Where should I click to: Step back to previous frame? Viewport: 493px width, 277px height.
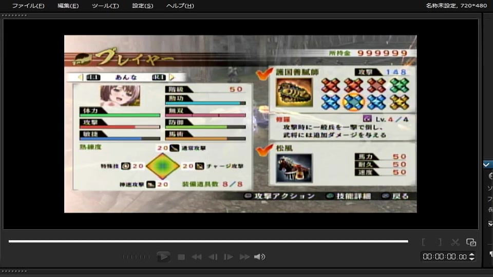[x=213, y=257]
